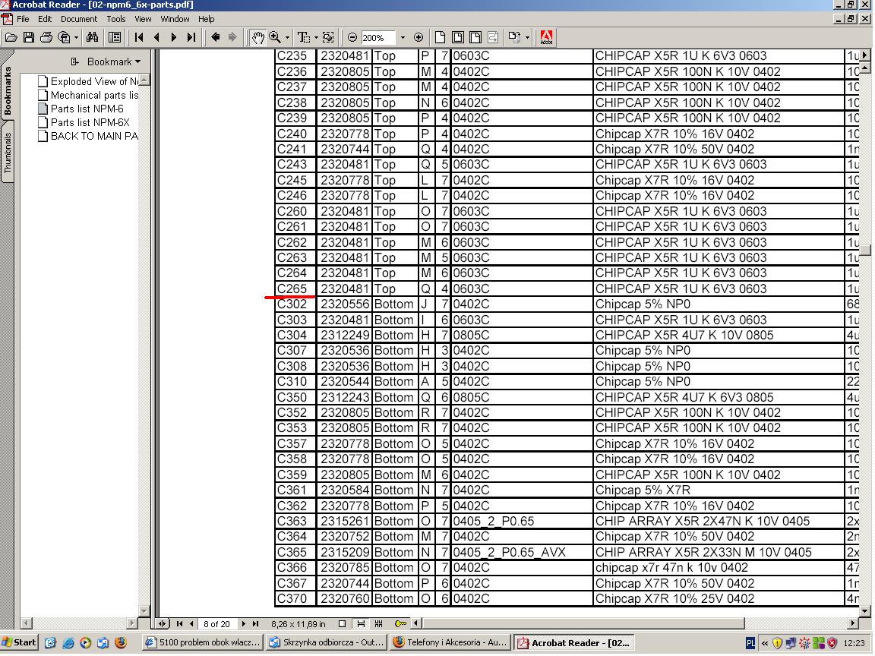The width and height of the screenshot is (875, 656).
Task: Click the document vertical scrollbar thumb
Action: click(865, 249)
